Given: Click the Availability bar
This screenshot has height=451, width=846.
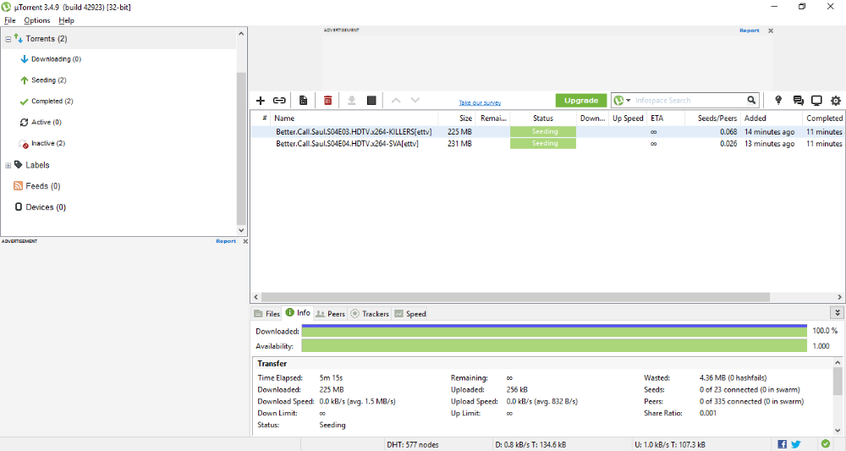Looking at the screenshot, I should pyautogui.click(x=554, y=346).
